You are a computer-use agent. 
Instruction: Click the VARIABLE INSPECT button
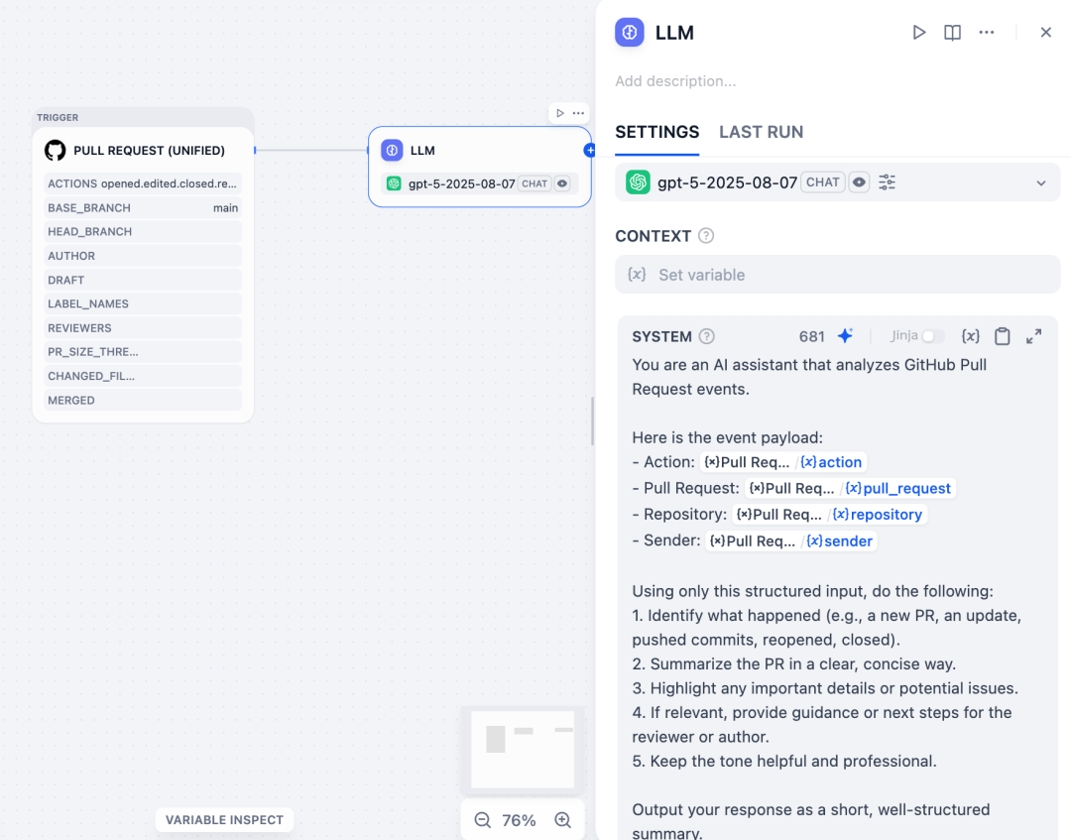[x=224, y=819]
